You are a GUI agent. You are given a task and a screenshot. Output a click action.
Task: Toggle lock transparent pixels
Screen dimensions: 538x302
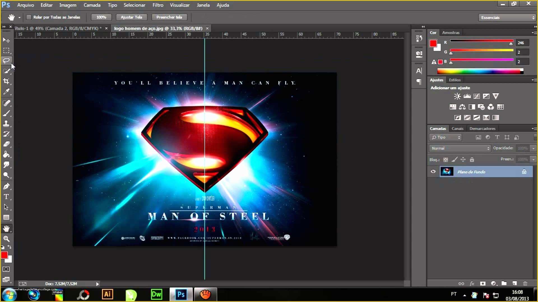coord(446,160)
